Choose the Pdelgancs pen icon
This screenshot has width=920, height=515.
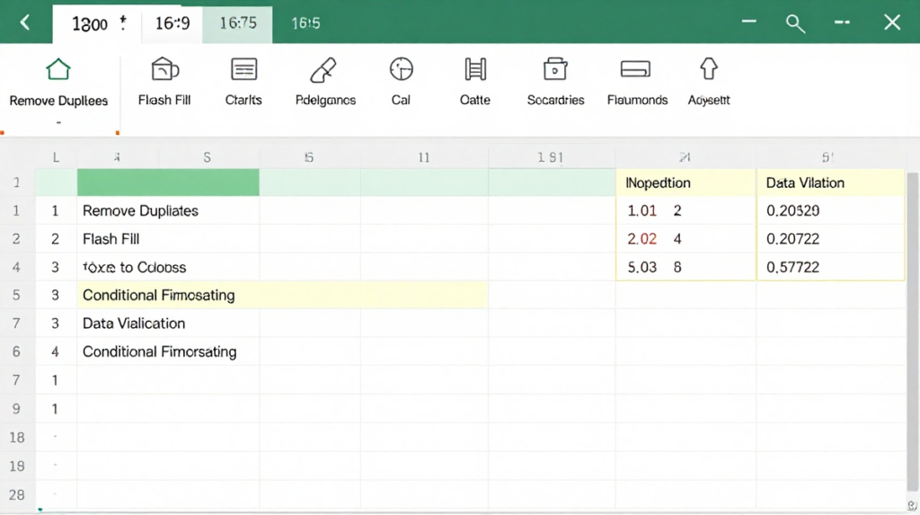coord(323,70)
